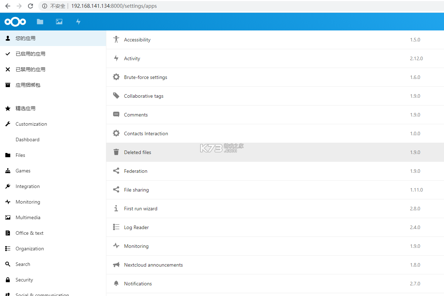Screen dimensions: 444x296
Task: Open the Files app folder icon in header
Action: (x=40, y=22)
